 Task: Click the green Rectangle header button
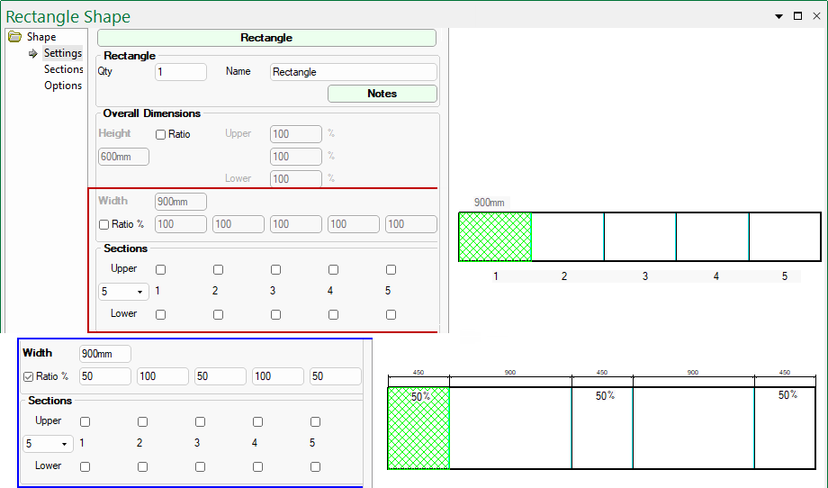[266, 38]
